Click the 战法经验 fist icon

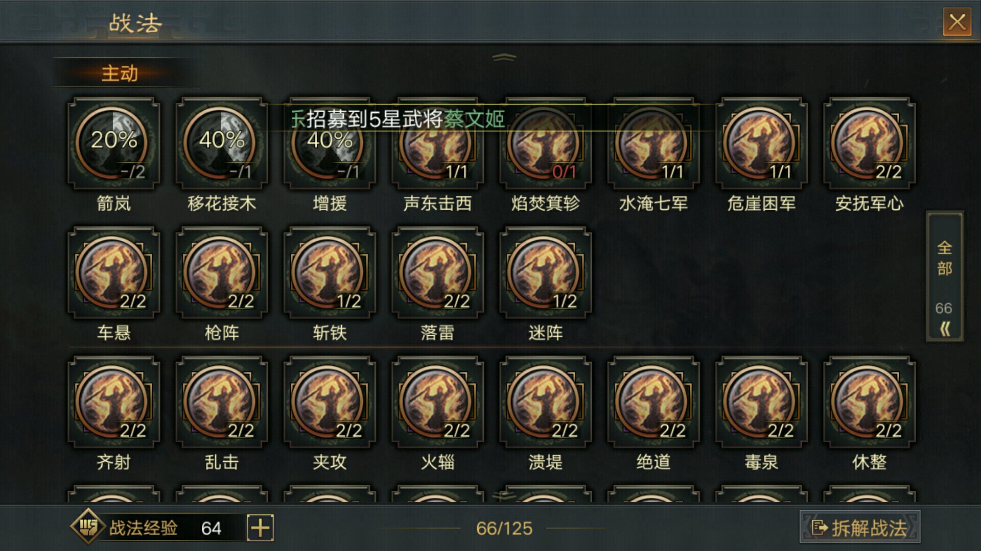tap(88, 527)
